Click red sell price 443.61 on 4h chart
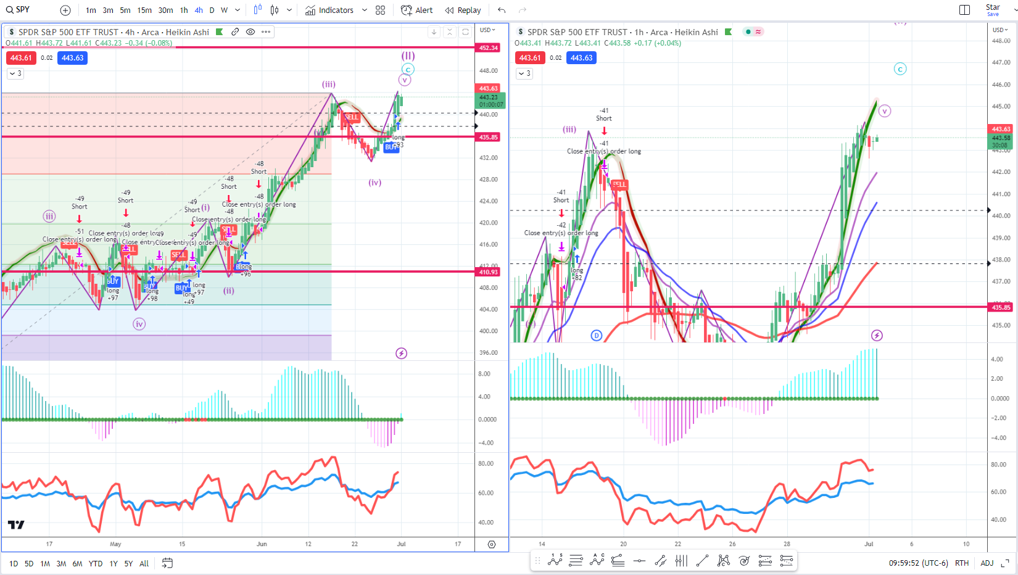 click(x=21, y=58)
